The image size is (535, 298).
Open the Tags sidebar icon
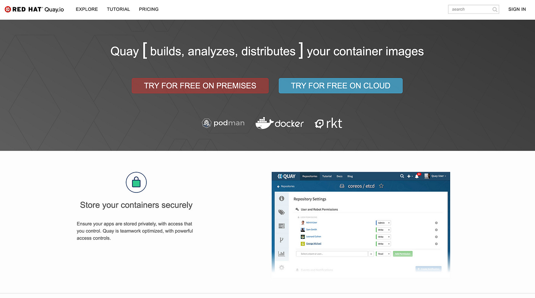click(x=282, y=212)
